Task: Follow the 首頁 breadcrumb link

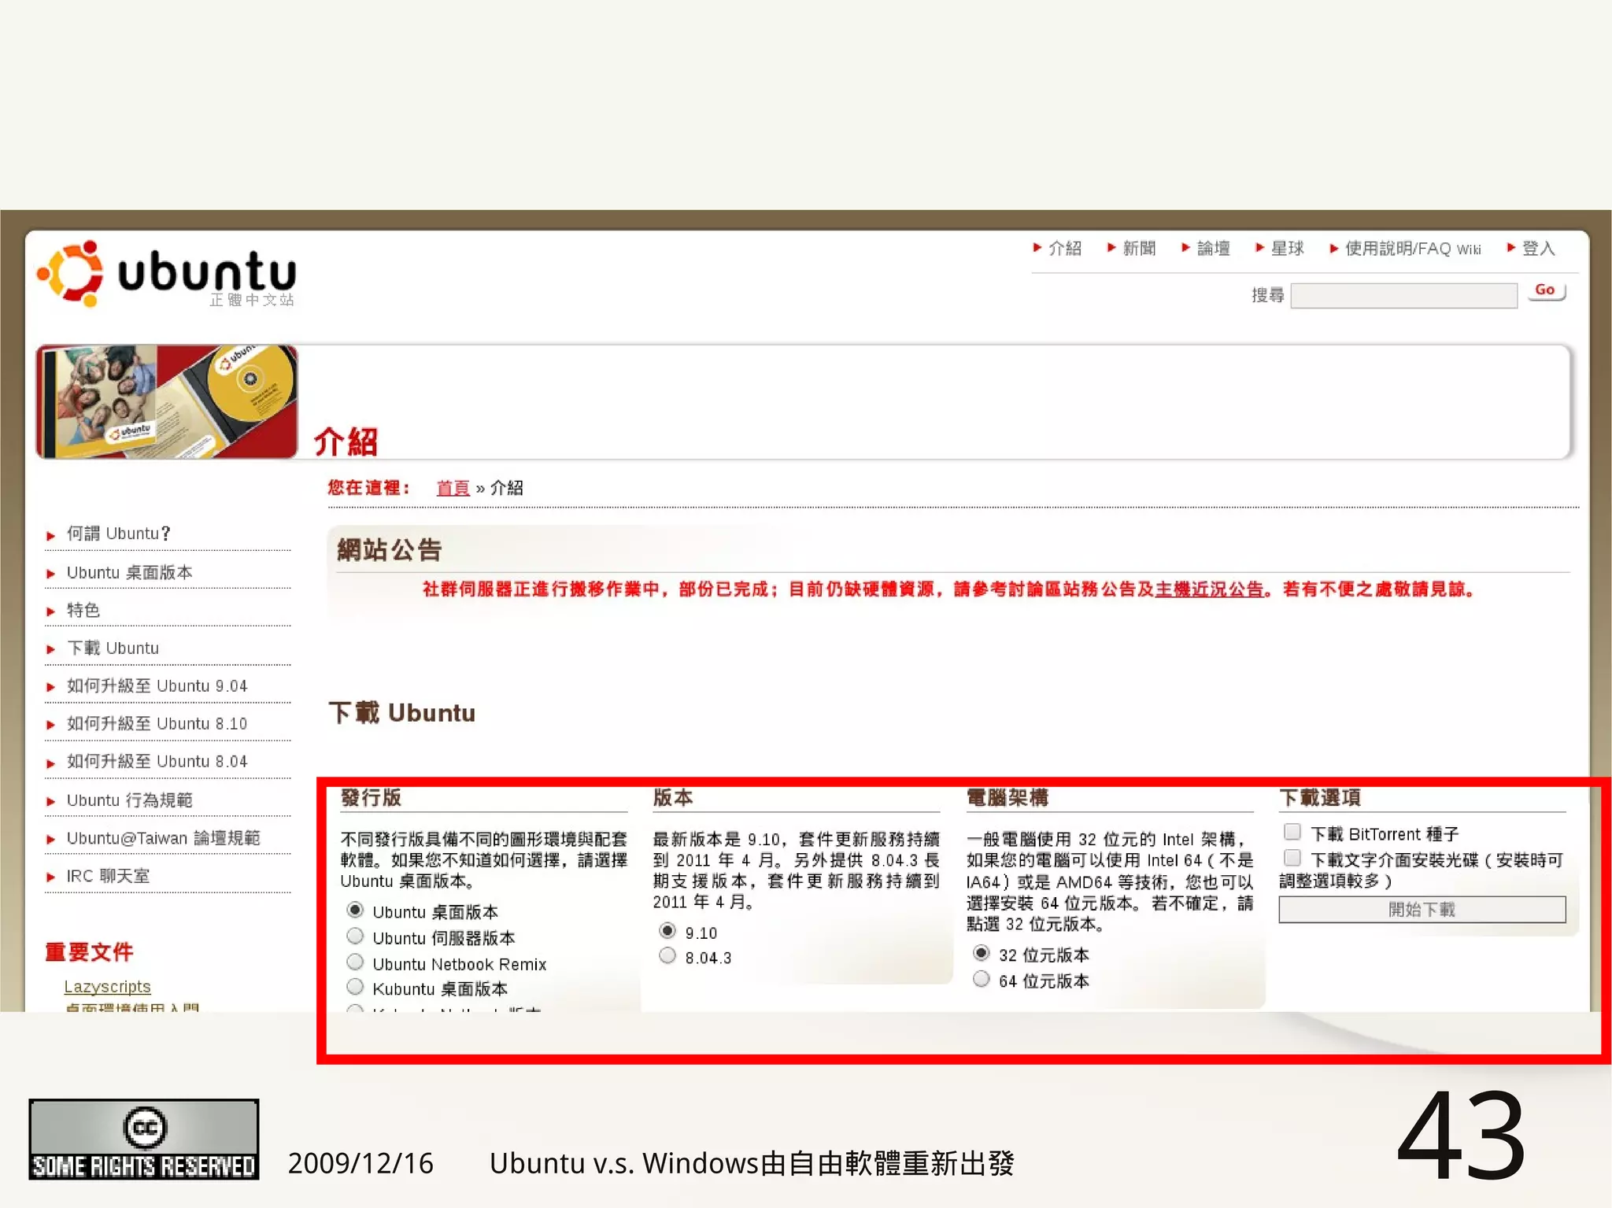Action: click(x=453, y=488)
